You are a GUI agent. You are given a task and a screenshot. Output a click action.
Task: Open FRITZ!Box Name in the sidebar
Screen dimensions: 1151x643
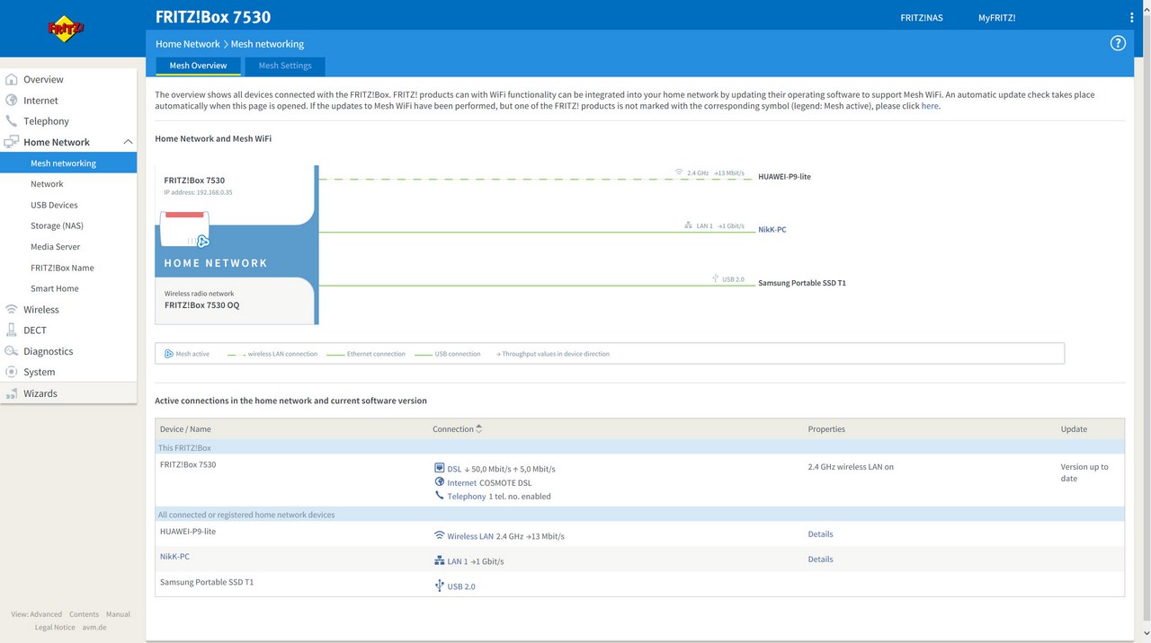[x=62, y=268]
